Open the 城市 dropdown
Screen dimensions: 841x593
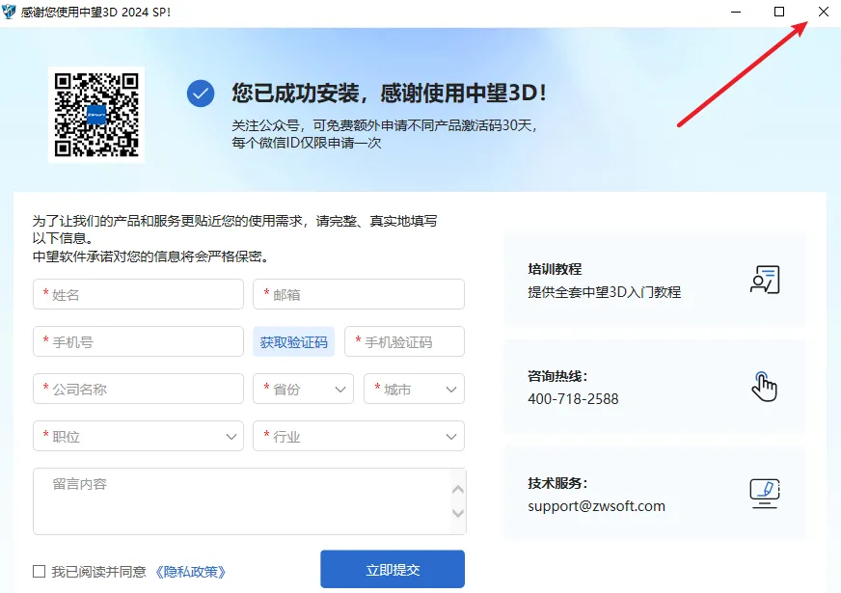414,389
